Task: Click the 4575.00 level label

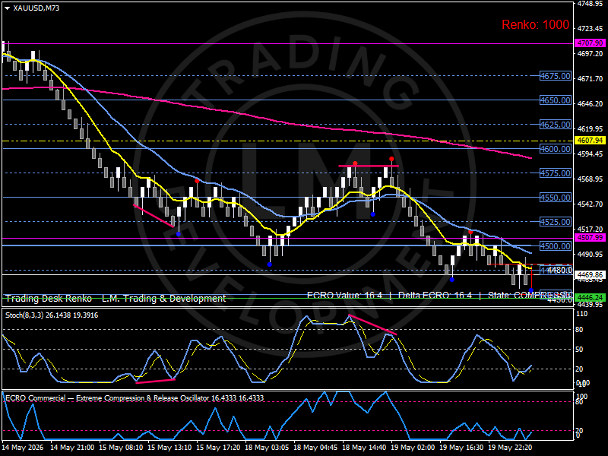Action: point(556,173)
